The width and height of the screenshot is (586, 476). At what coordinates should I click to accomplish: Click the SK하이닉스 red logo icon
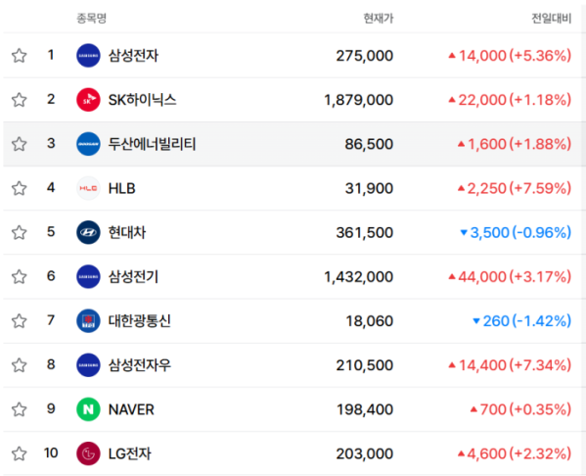88,100
